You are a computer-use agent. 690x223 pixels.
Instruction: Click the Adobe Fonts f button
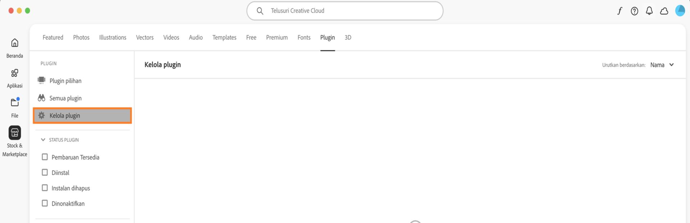click(620, 11)
